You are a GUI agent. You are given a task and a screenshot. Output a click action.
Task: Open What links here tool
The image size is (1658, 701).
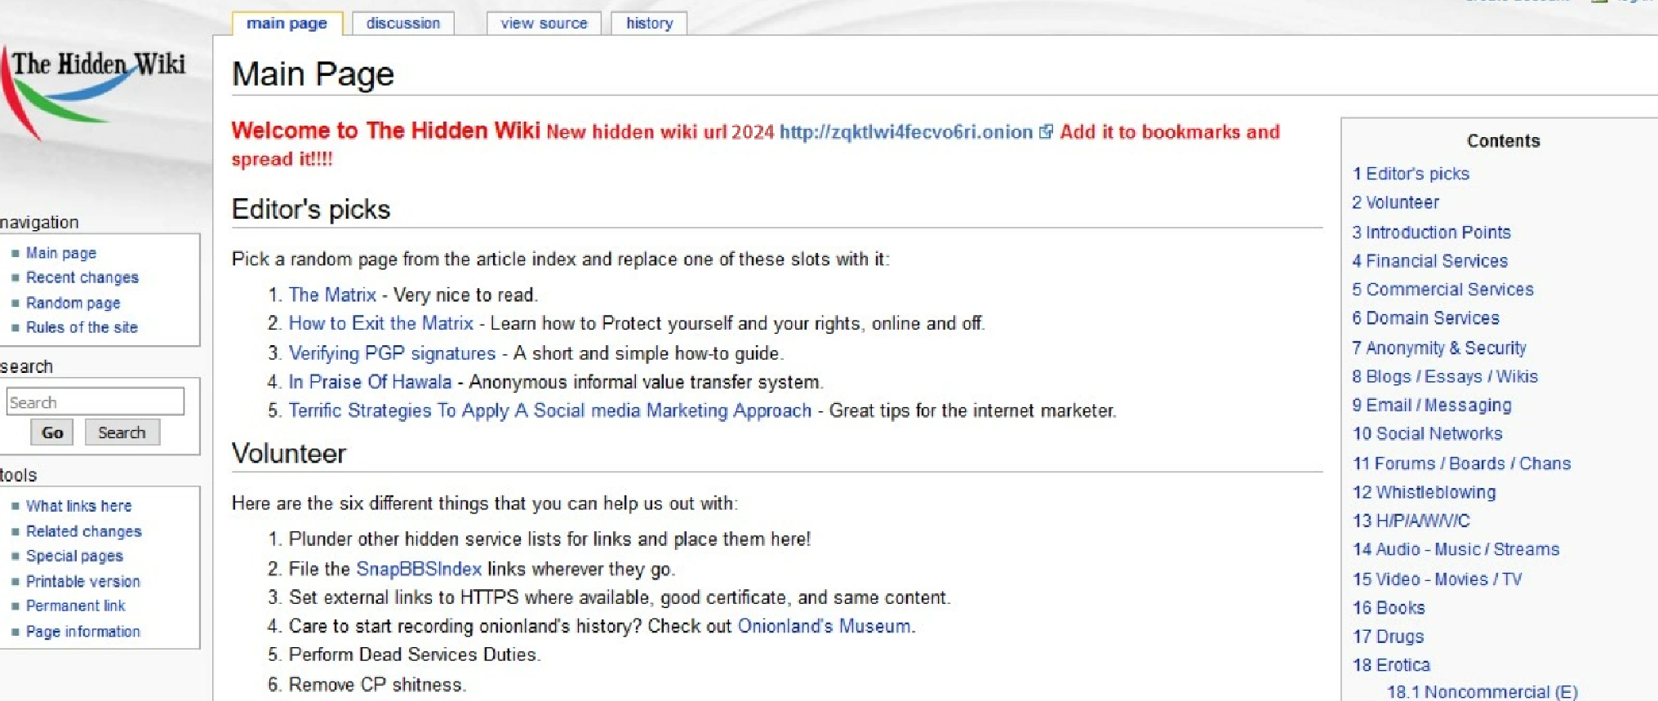79,506
